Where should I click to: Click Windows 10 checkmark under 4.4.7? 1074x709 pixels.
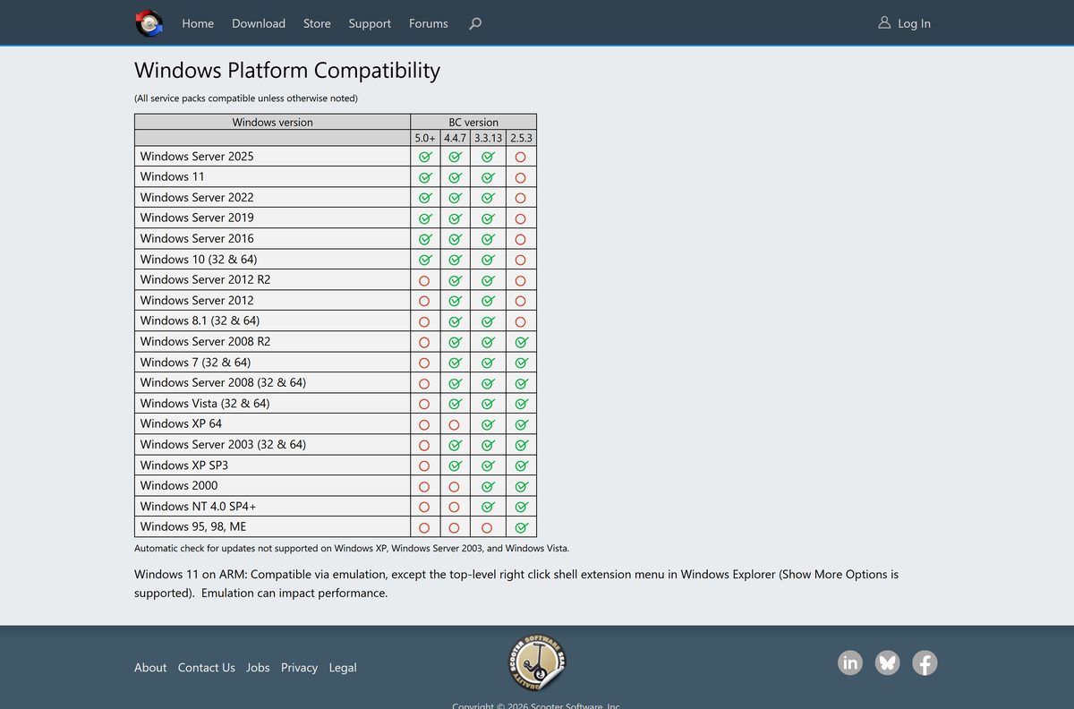455,260
